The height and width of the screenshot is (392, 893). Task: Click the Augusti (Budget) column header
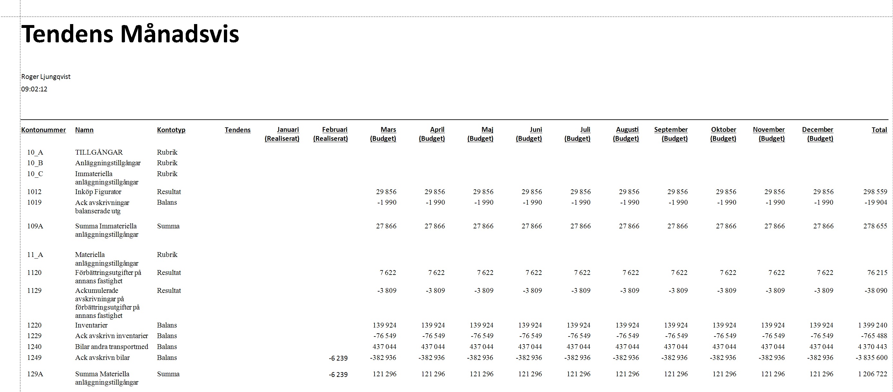point(626,134)
